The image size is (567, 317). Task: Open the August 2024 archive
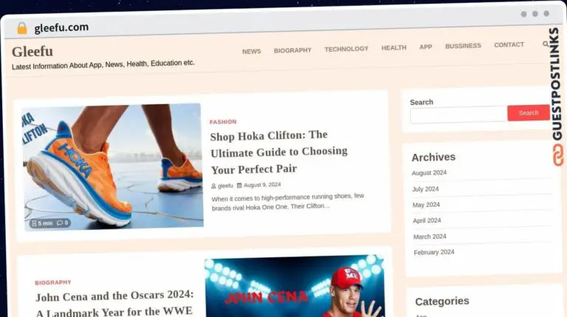(x=429, y=173)
